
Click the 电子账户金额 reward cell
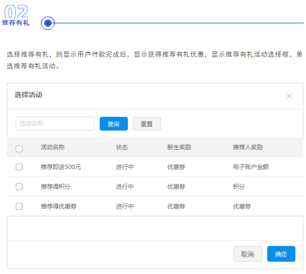[251, 167]
